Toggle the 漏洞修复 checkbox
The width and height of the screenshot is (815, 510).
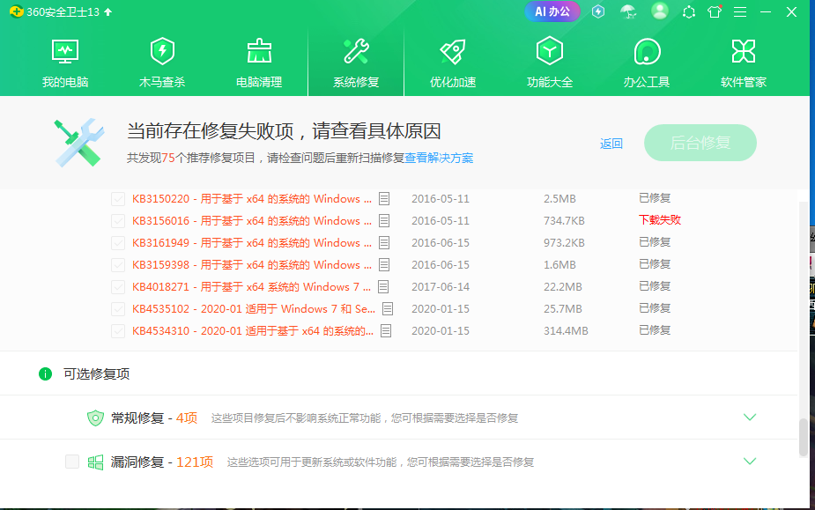(72, 462)
